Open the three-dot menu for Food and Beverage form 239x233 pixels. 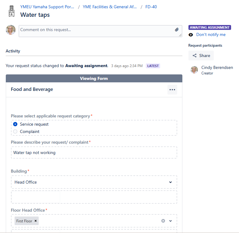tap(172, 90)
